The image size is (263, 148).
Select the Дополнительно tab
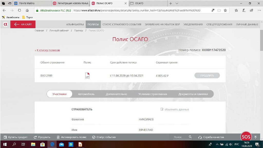pyautogui.click(x=116, y=94)
